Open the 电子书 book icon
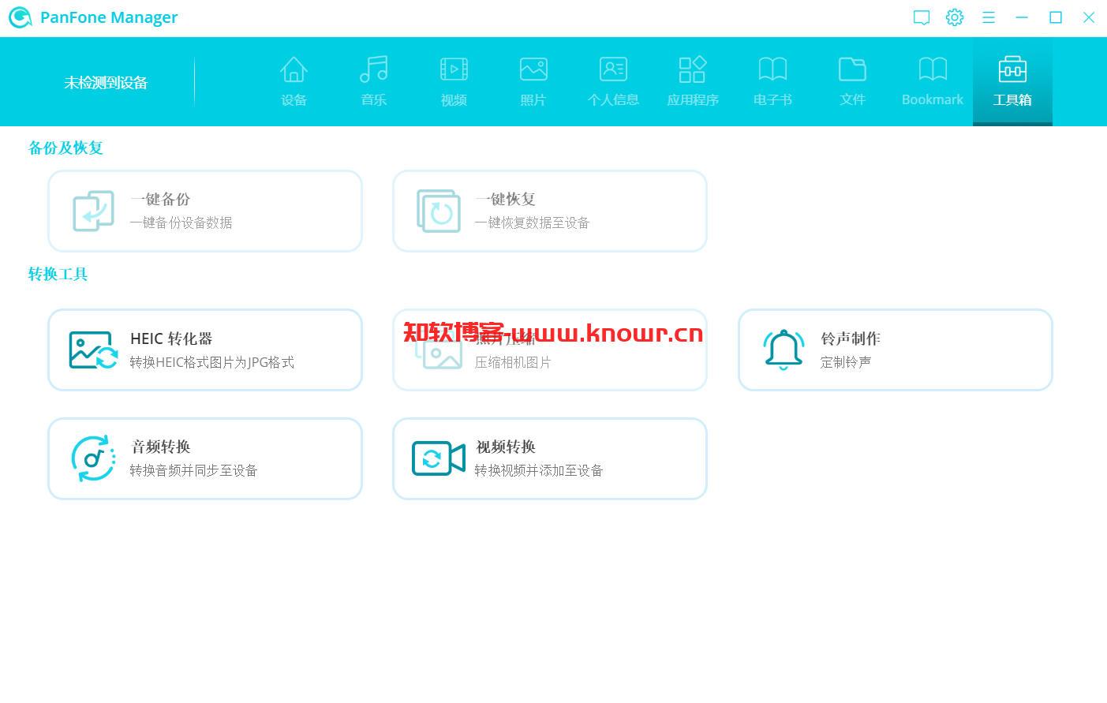This screenshot has width=1107, height=703. pos(772,69)
